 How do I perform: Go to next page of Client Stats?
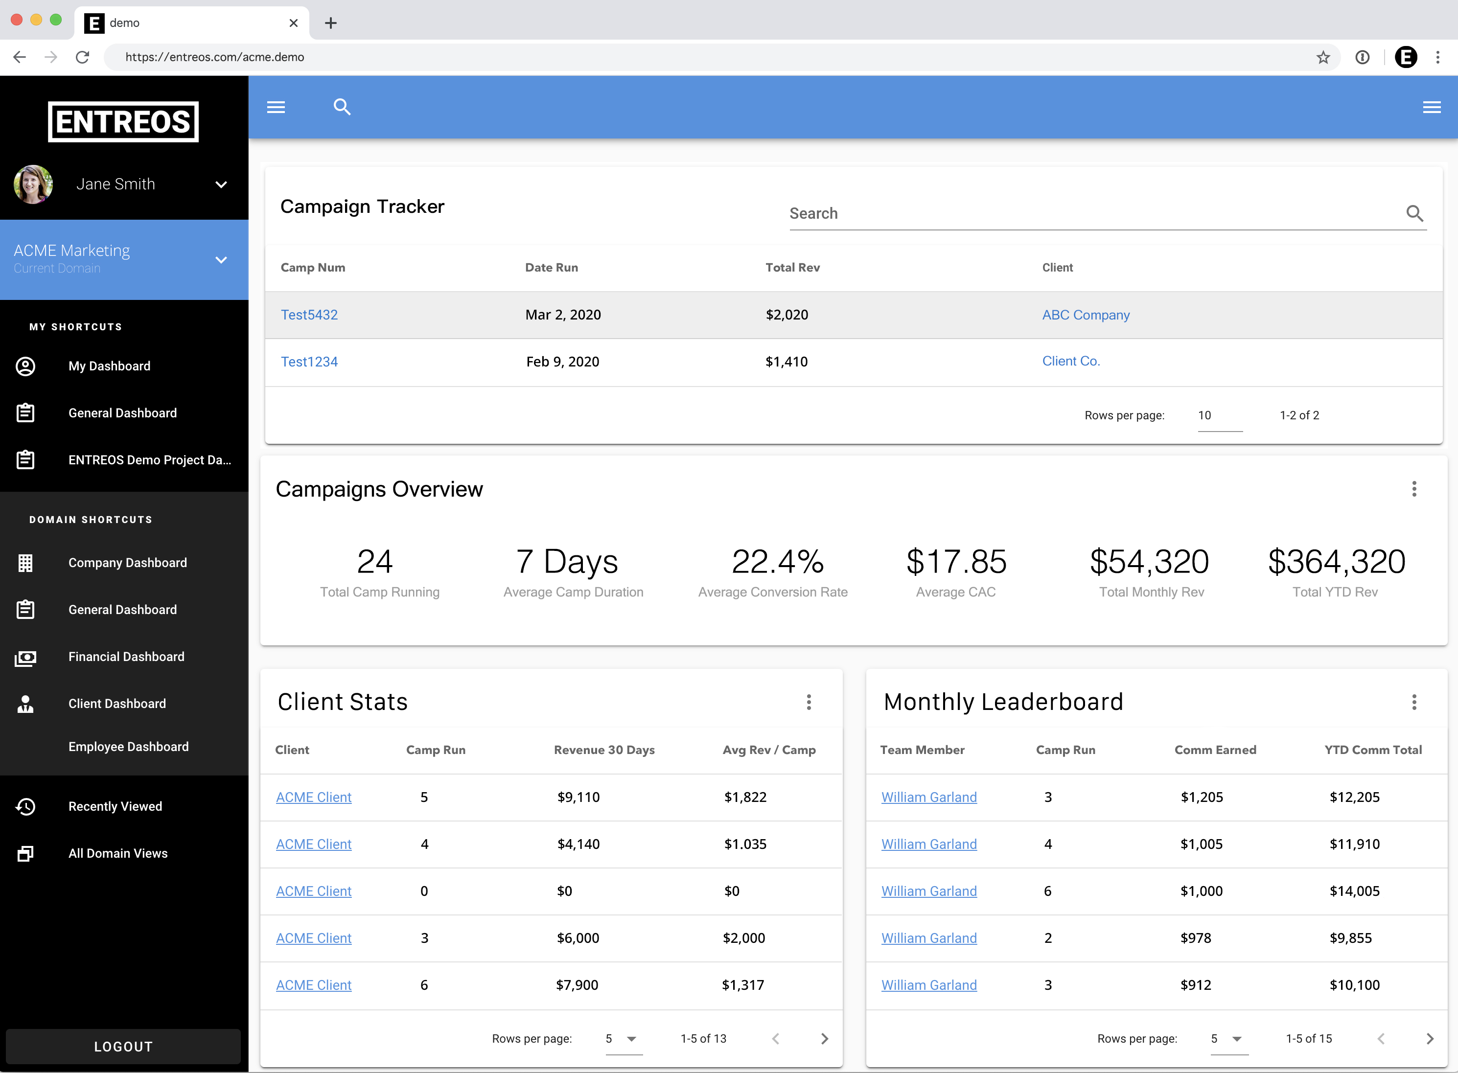[x=825, y=1039]
